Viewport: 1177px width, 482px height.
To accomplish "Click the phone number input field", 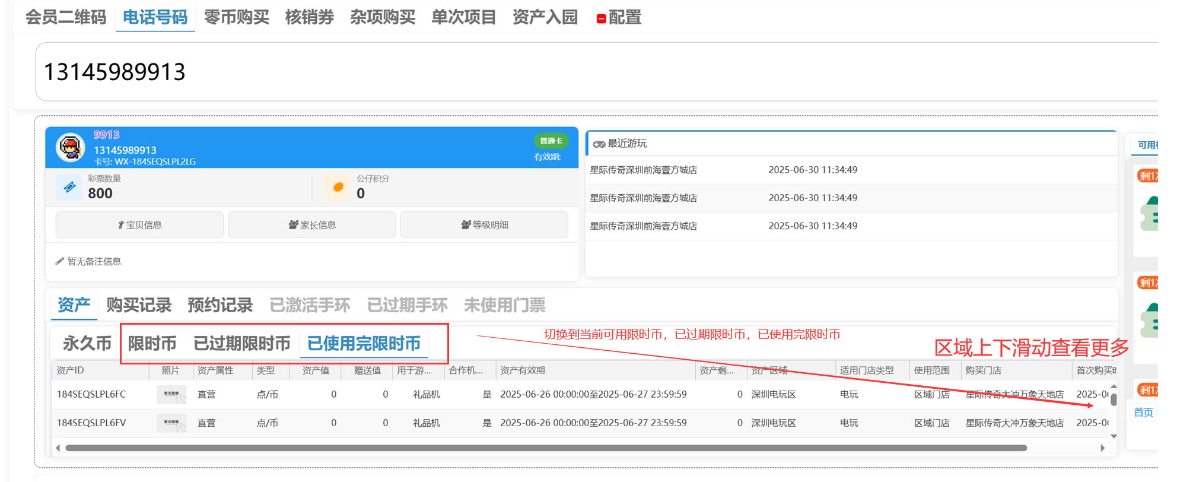I will (x=593, y=72).
